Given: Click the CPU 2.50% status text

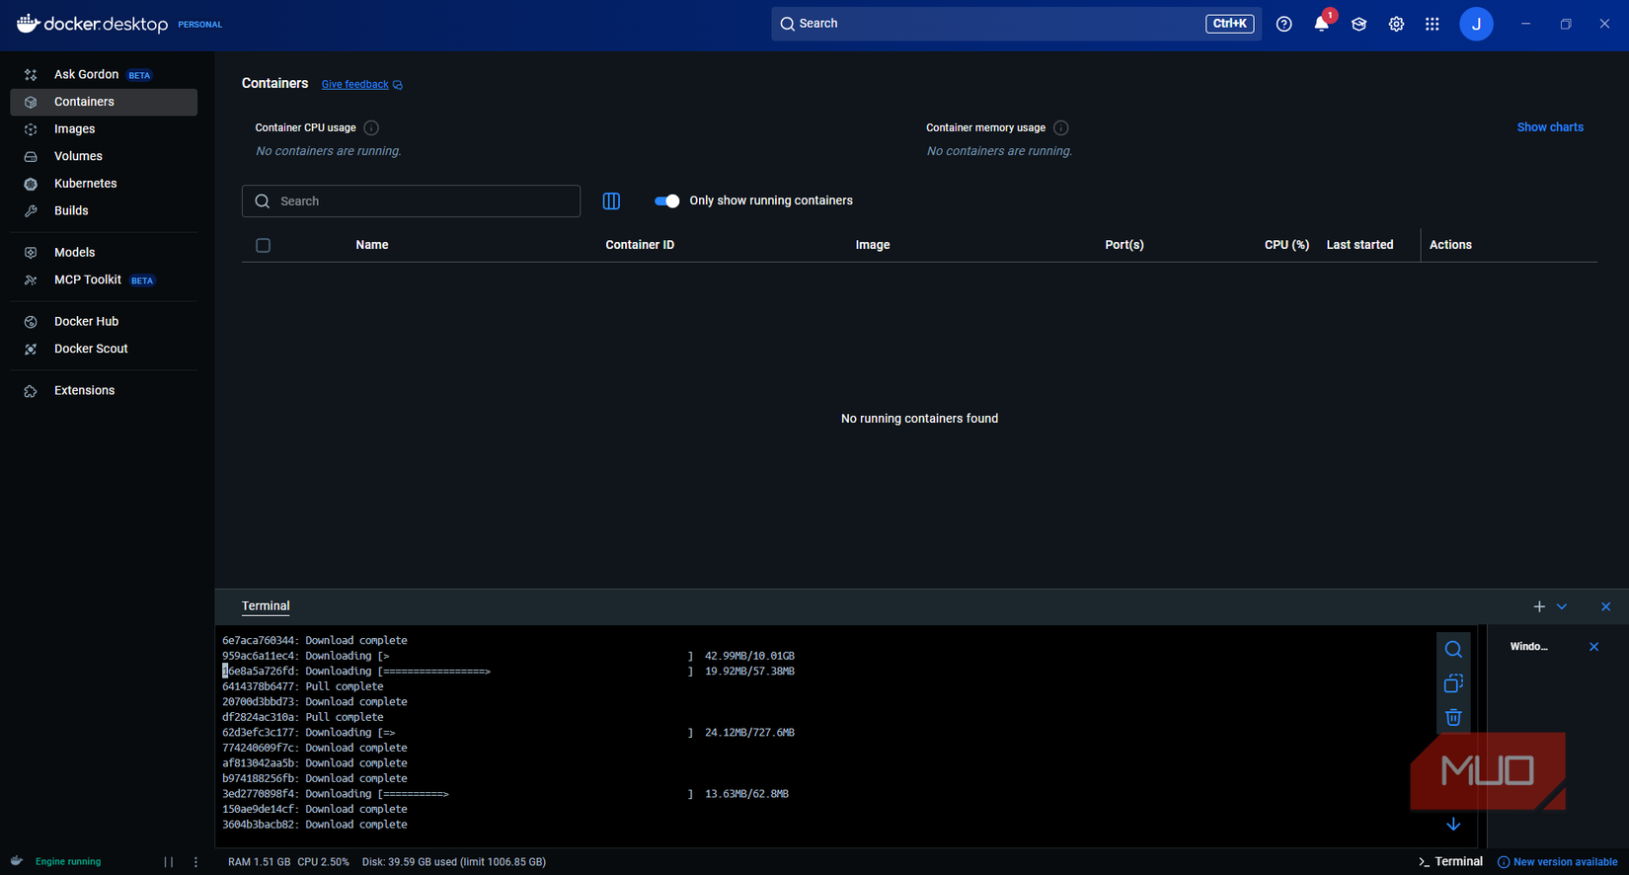Looking at the screenshot, I should point(324,862).
